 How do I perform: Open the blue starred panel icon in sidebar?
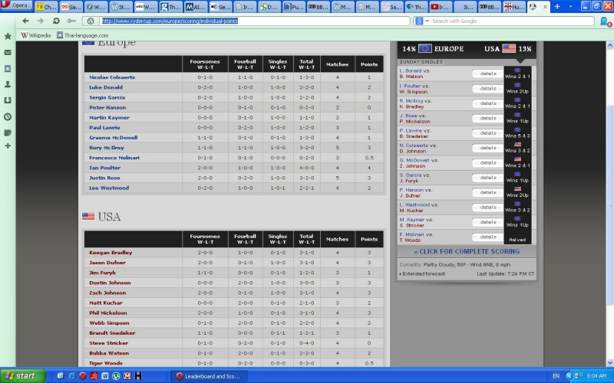[8, 68]
